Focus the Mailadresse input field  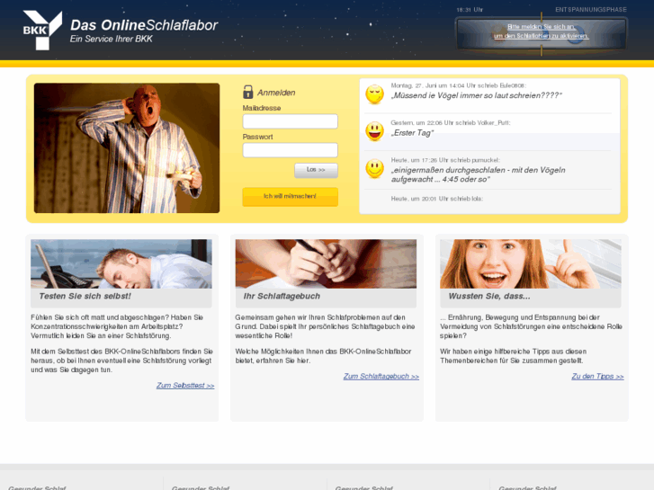click(x=291, y=121)
